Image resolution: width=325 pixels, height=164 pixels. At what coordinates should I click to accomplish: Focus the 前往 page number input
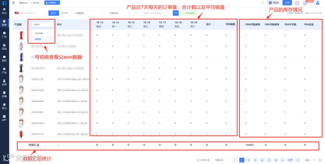(x=314, y=160)
